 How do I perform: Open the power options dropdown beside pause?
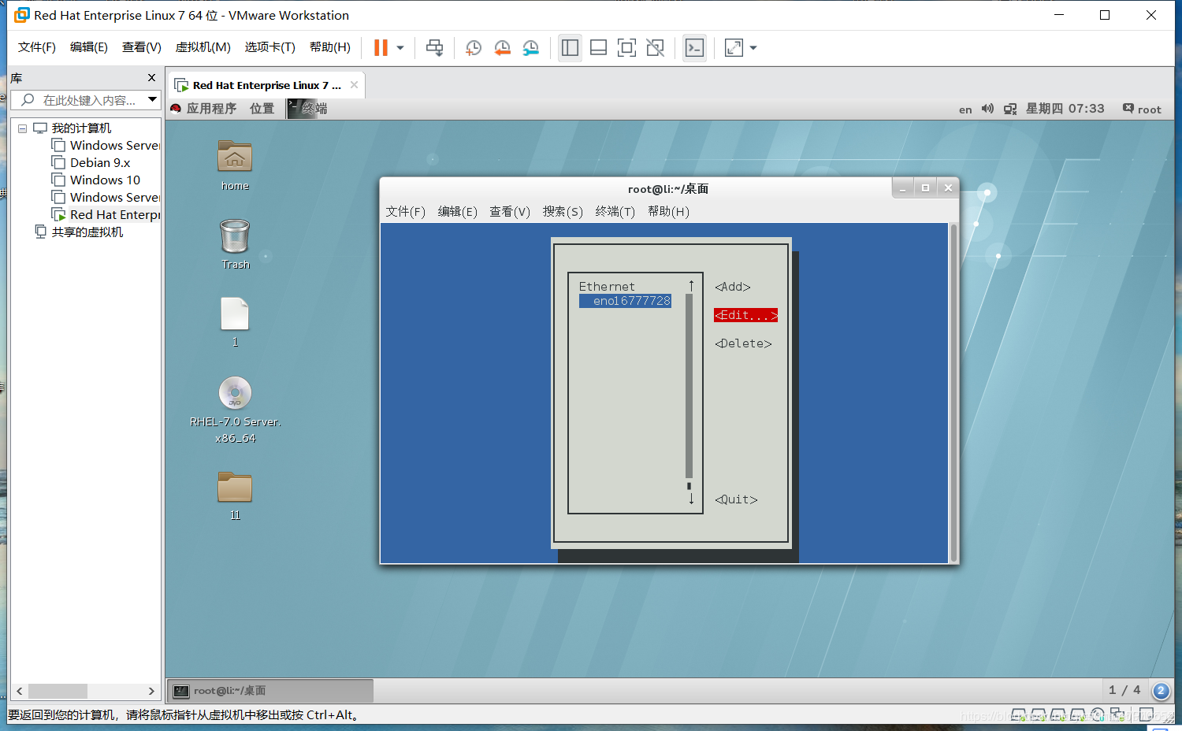[400, 48]
